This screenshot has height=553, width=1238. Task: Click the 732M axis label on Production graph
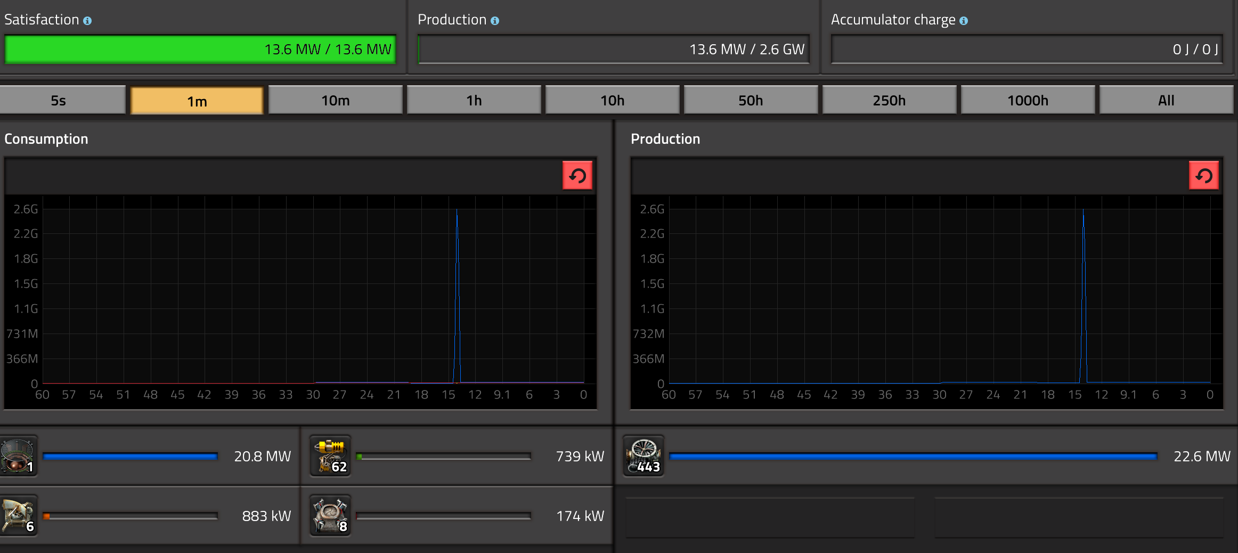649,334
